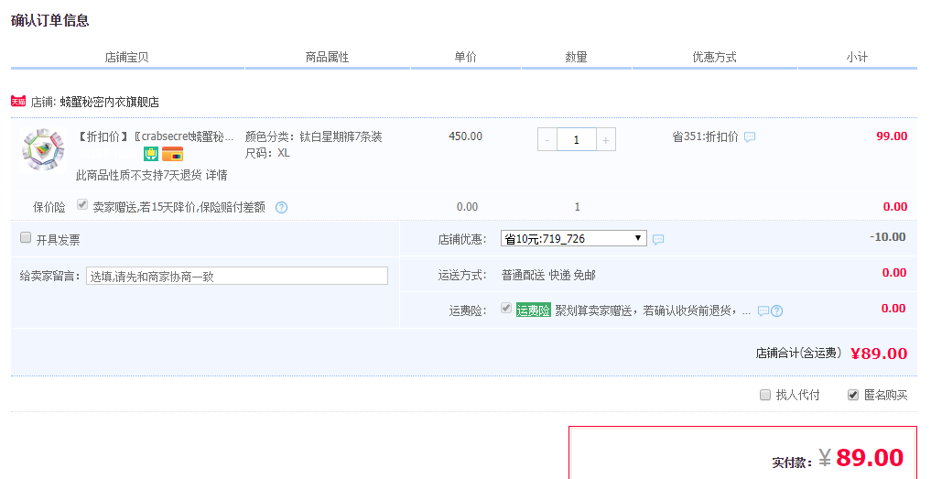The image size is (931, 479).
Task: Click the 给卖家留言 message input field
Action: click(237, 276)
